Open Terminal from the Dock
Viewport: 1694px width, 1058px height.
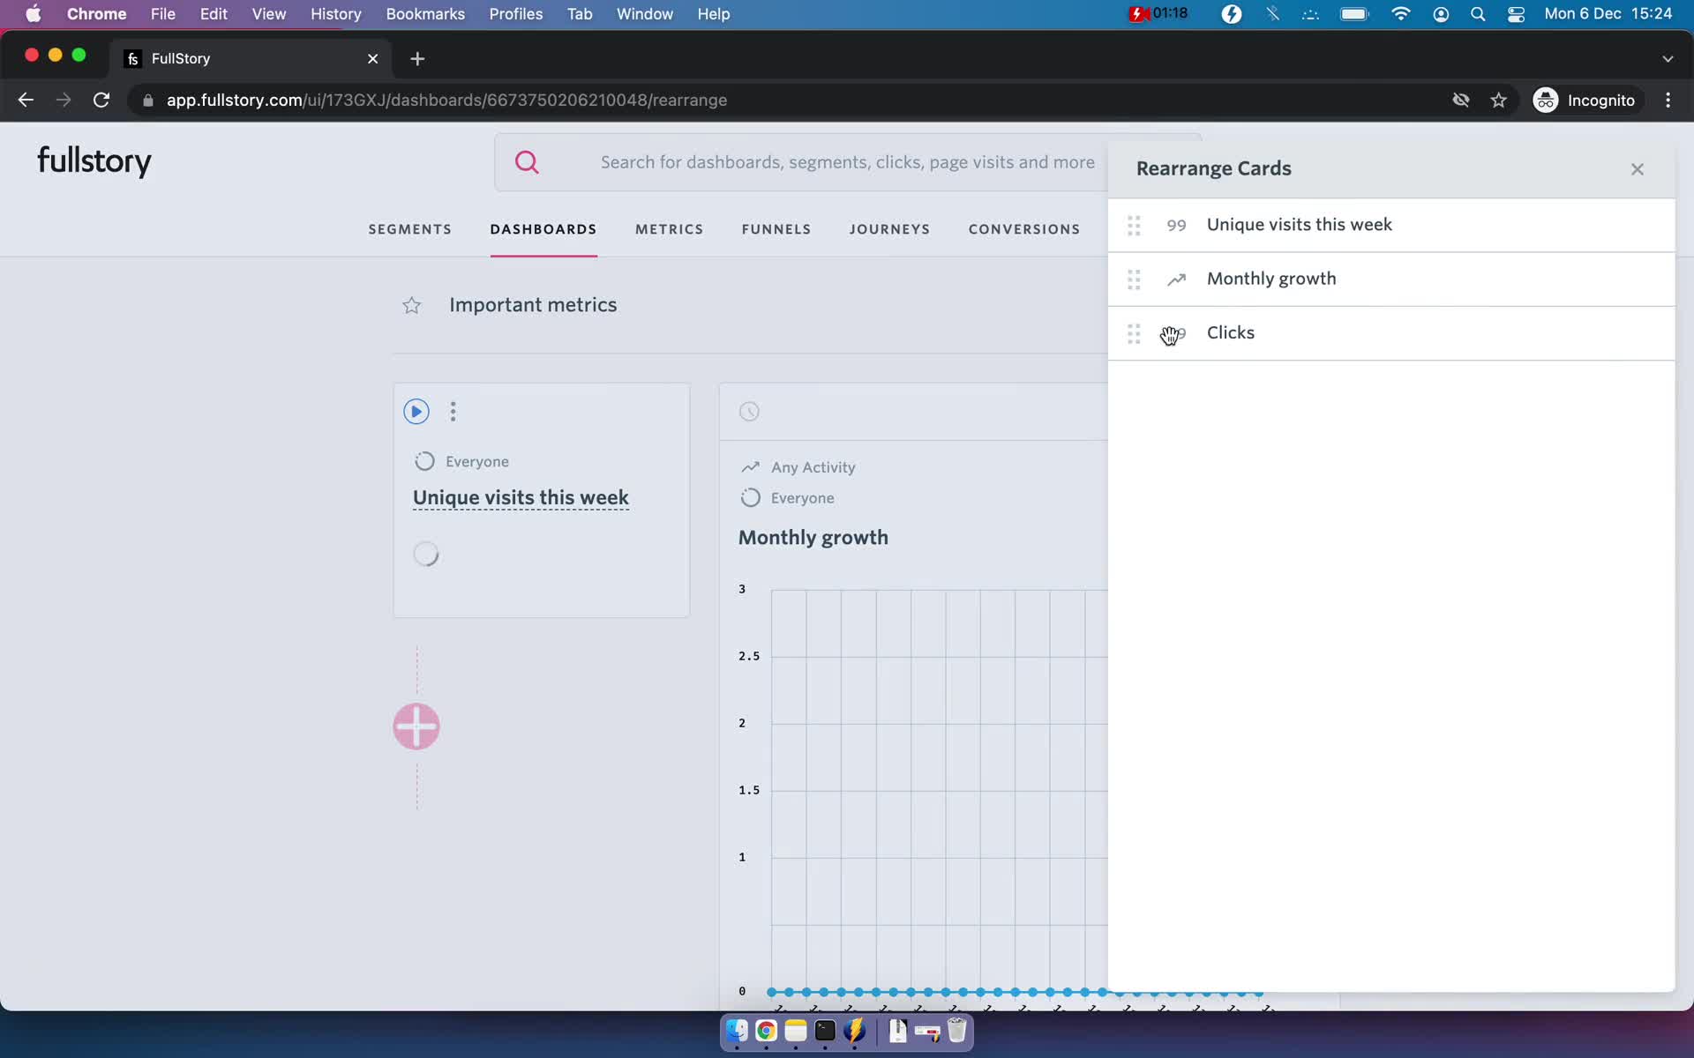coord(825,1031)
